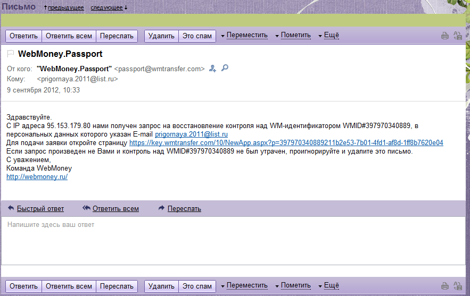Click the top translate icon
Screen dimensions: 470x296
pyautogui.click(x=458, y=36)
